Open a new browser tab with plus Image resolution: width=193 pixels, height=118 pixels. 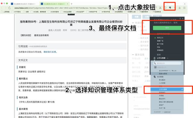coord(71,4)
